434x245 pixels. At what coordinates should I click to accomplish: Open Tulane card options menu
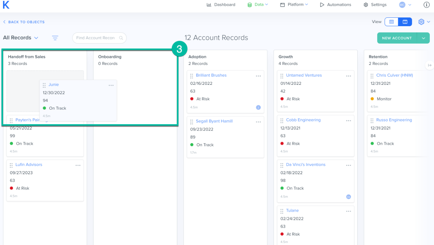point(349,211)
